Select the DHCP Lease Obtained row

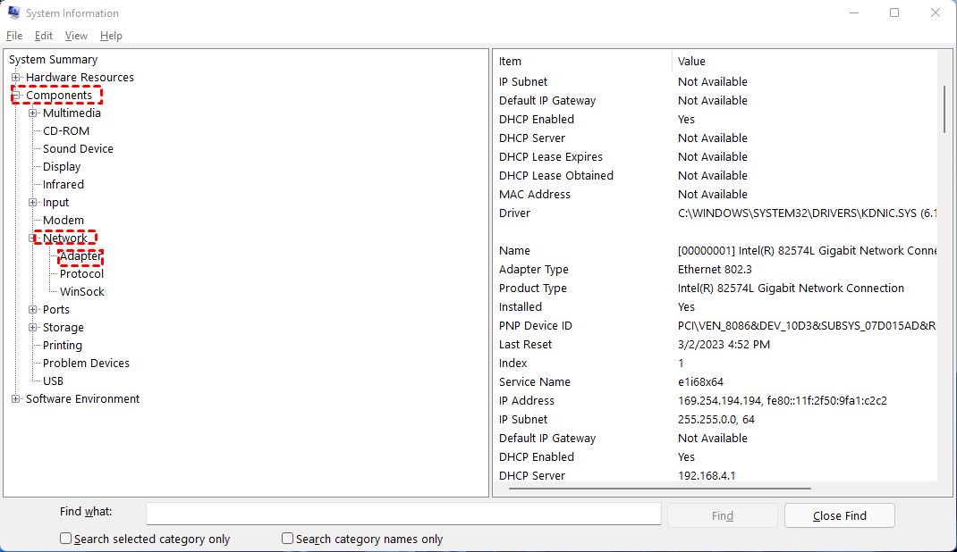(x=716, y=175)
